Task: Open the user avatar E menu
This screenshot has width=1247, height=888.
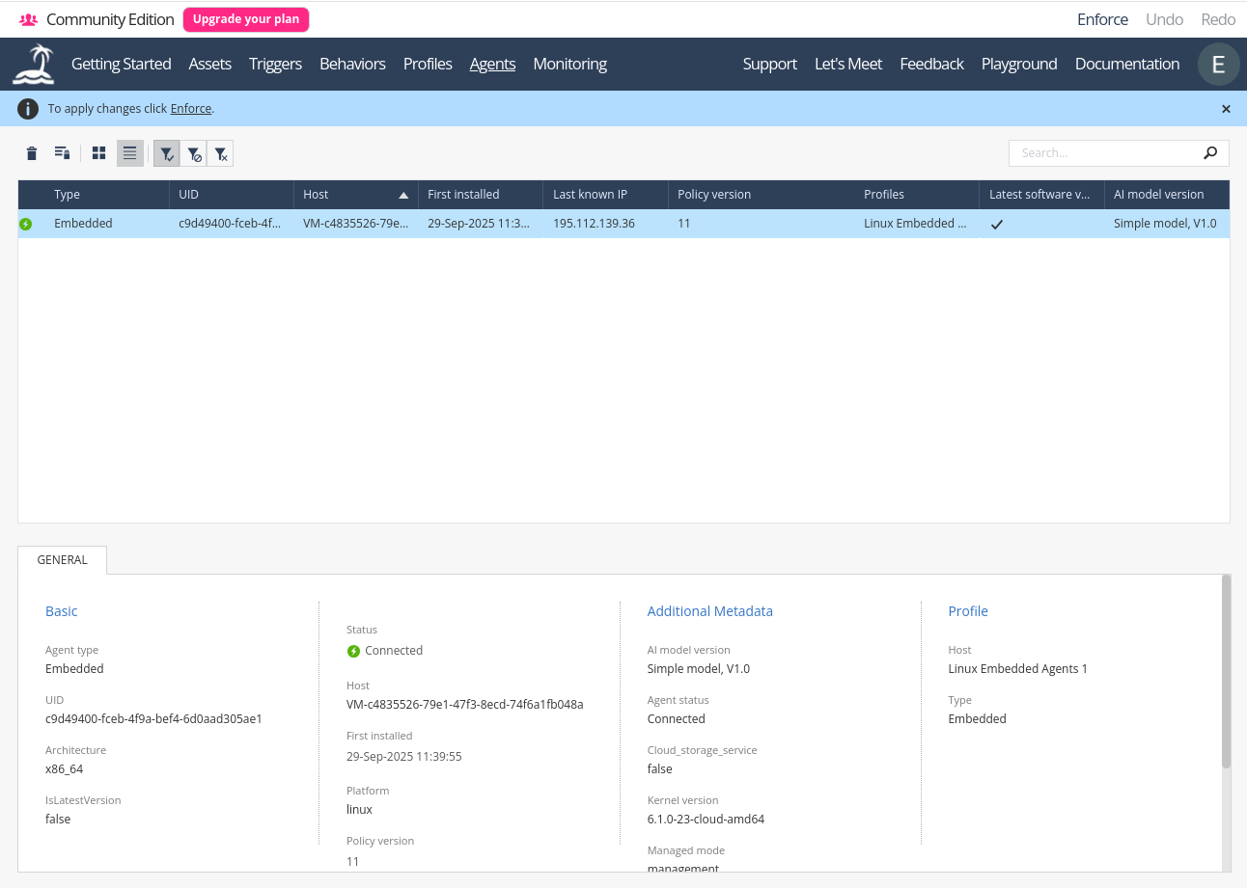Action: [1218, 65]
